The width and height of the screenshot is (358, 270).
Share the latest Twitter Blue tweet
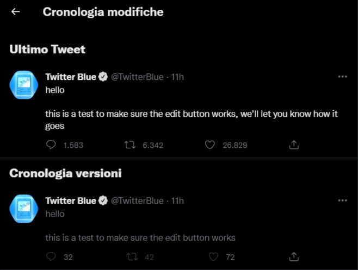(293, 145)
